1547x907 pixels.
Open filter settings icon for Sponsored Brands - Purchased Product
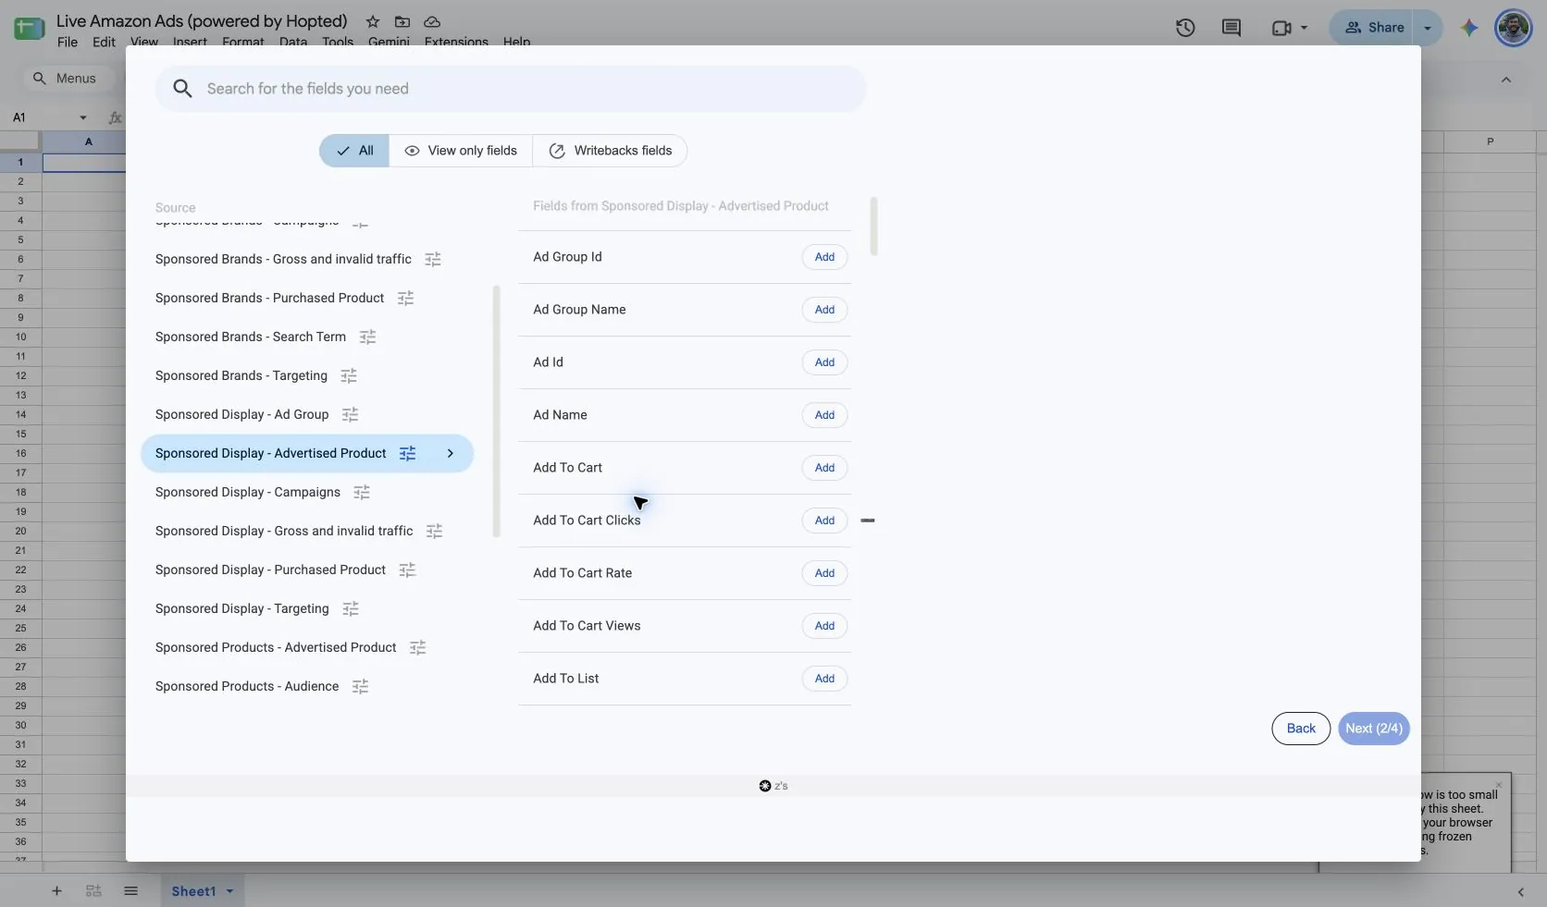point(405,299)
